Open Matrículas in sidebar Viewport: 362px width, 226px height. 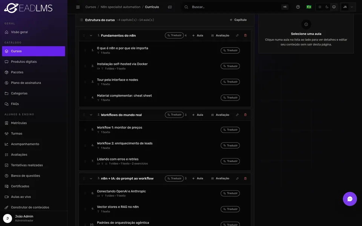click(x=34, y=123)
